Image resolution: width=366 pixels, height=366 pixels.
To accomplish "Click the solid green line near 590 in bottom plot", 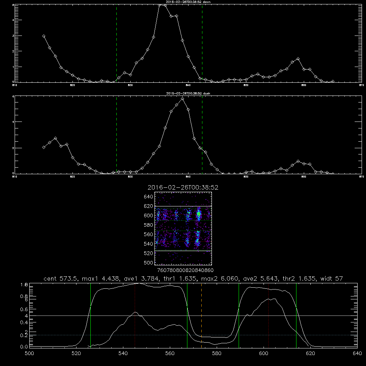I will pos(239,315).
